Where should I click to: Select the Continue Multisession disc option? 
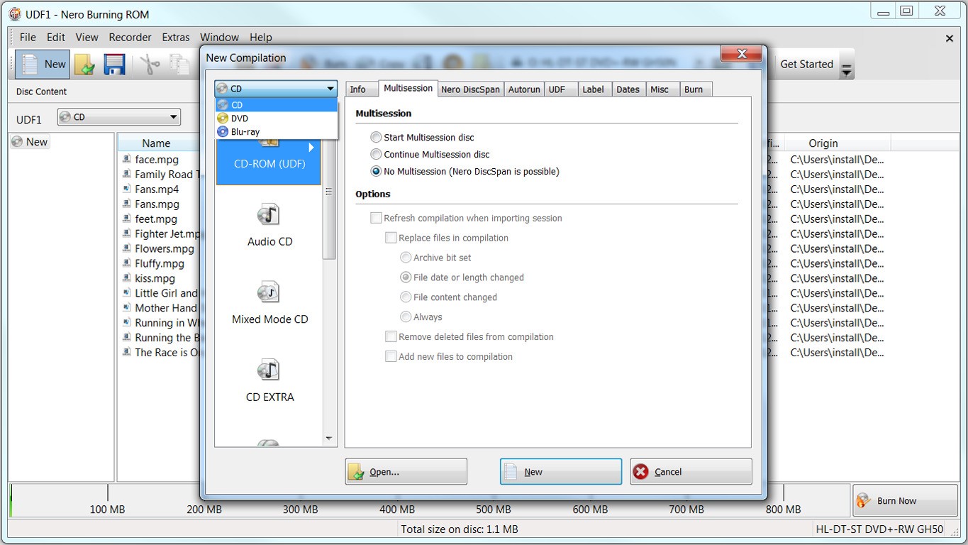376,154
